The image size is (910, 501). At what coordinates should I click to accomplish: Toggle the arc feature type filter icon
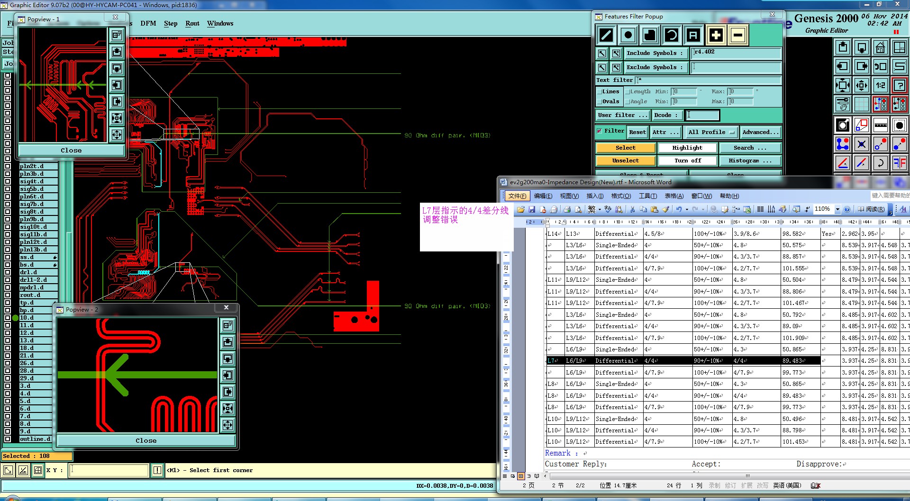pyautogui.click(x=671, y=35)
